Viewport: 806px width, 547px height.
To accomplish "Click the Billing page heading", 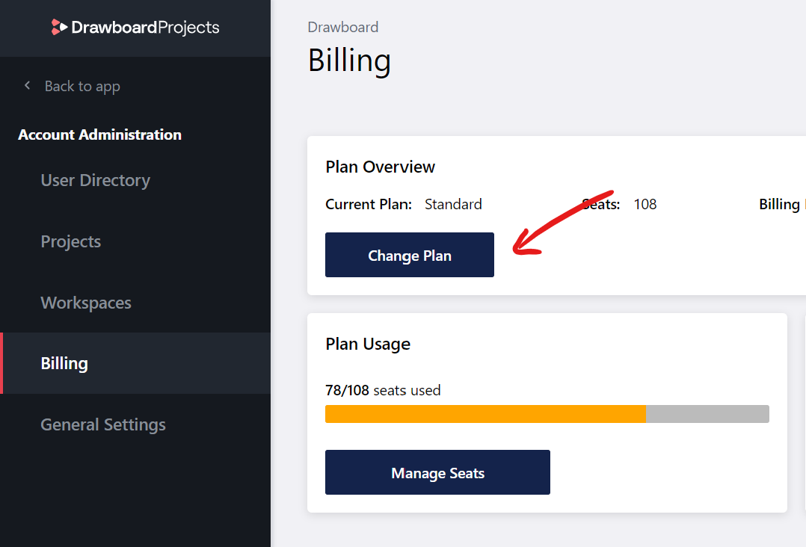I will point(350,61).
